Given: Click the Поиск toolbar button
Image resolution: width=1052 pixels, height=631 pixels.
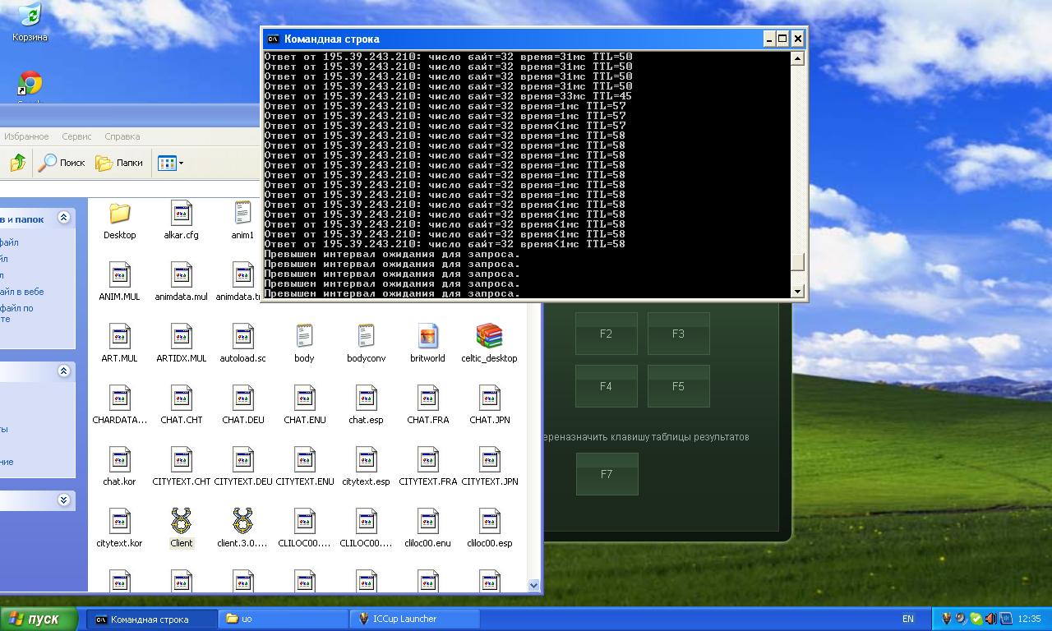Looking at the screenshot, I should (x=62, y=163).
